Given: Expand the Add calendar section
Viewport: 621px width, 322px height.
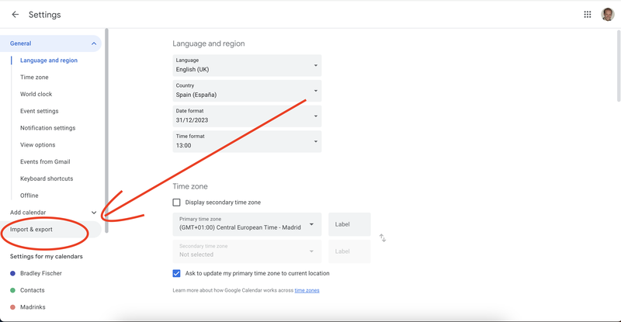Looking at the screenshot, I should pyautogui.click(x=94, y=213).
